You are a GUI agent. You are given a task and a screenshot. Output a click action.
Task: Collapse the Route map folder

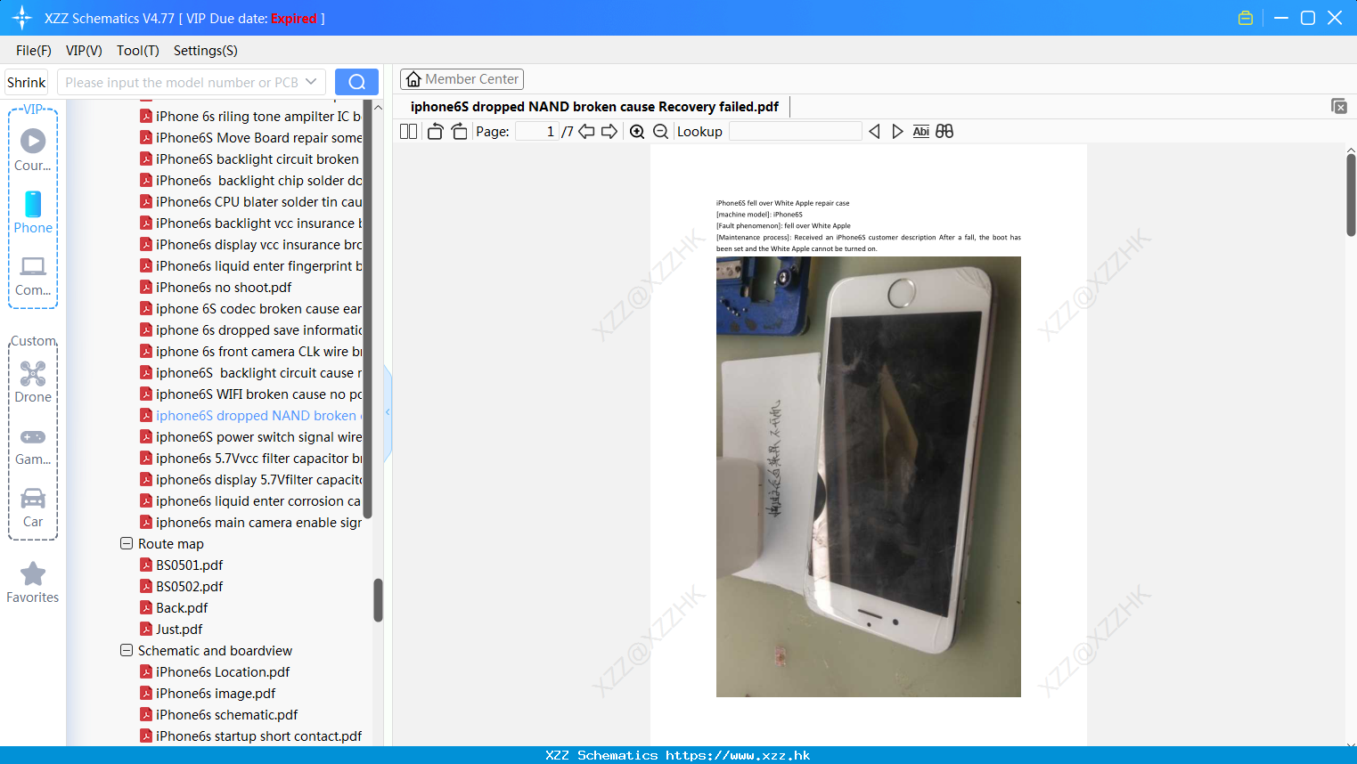pos(127,543)
